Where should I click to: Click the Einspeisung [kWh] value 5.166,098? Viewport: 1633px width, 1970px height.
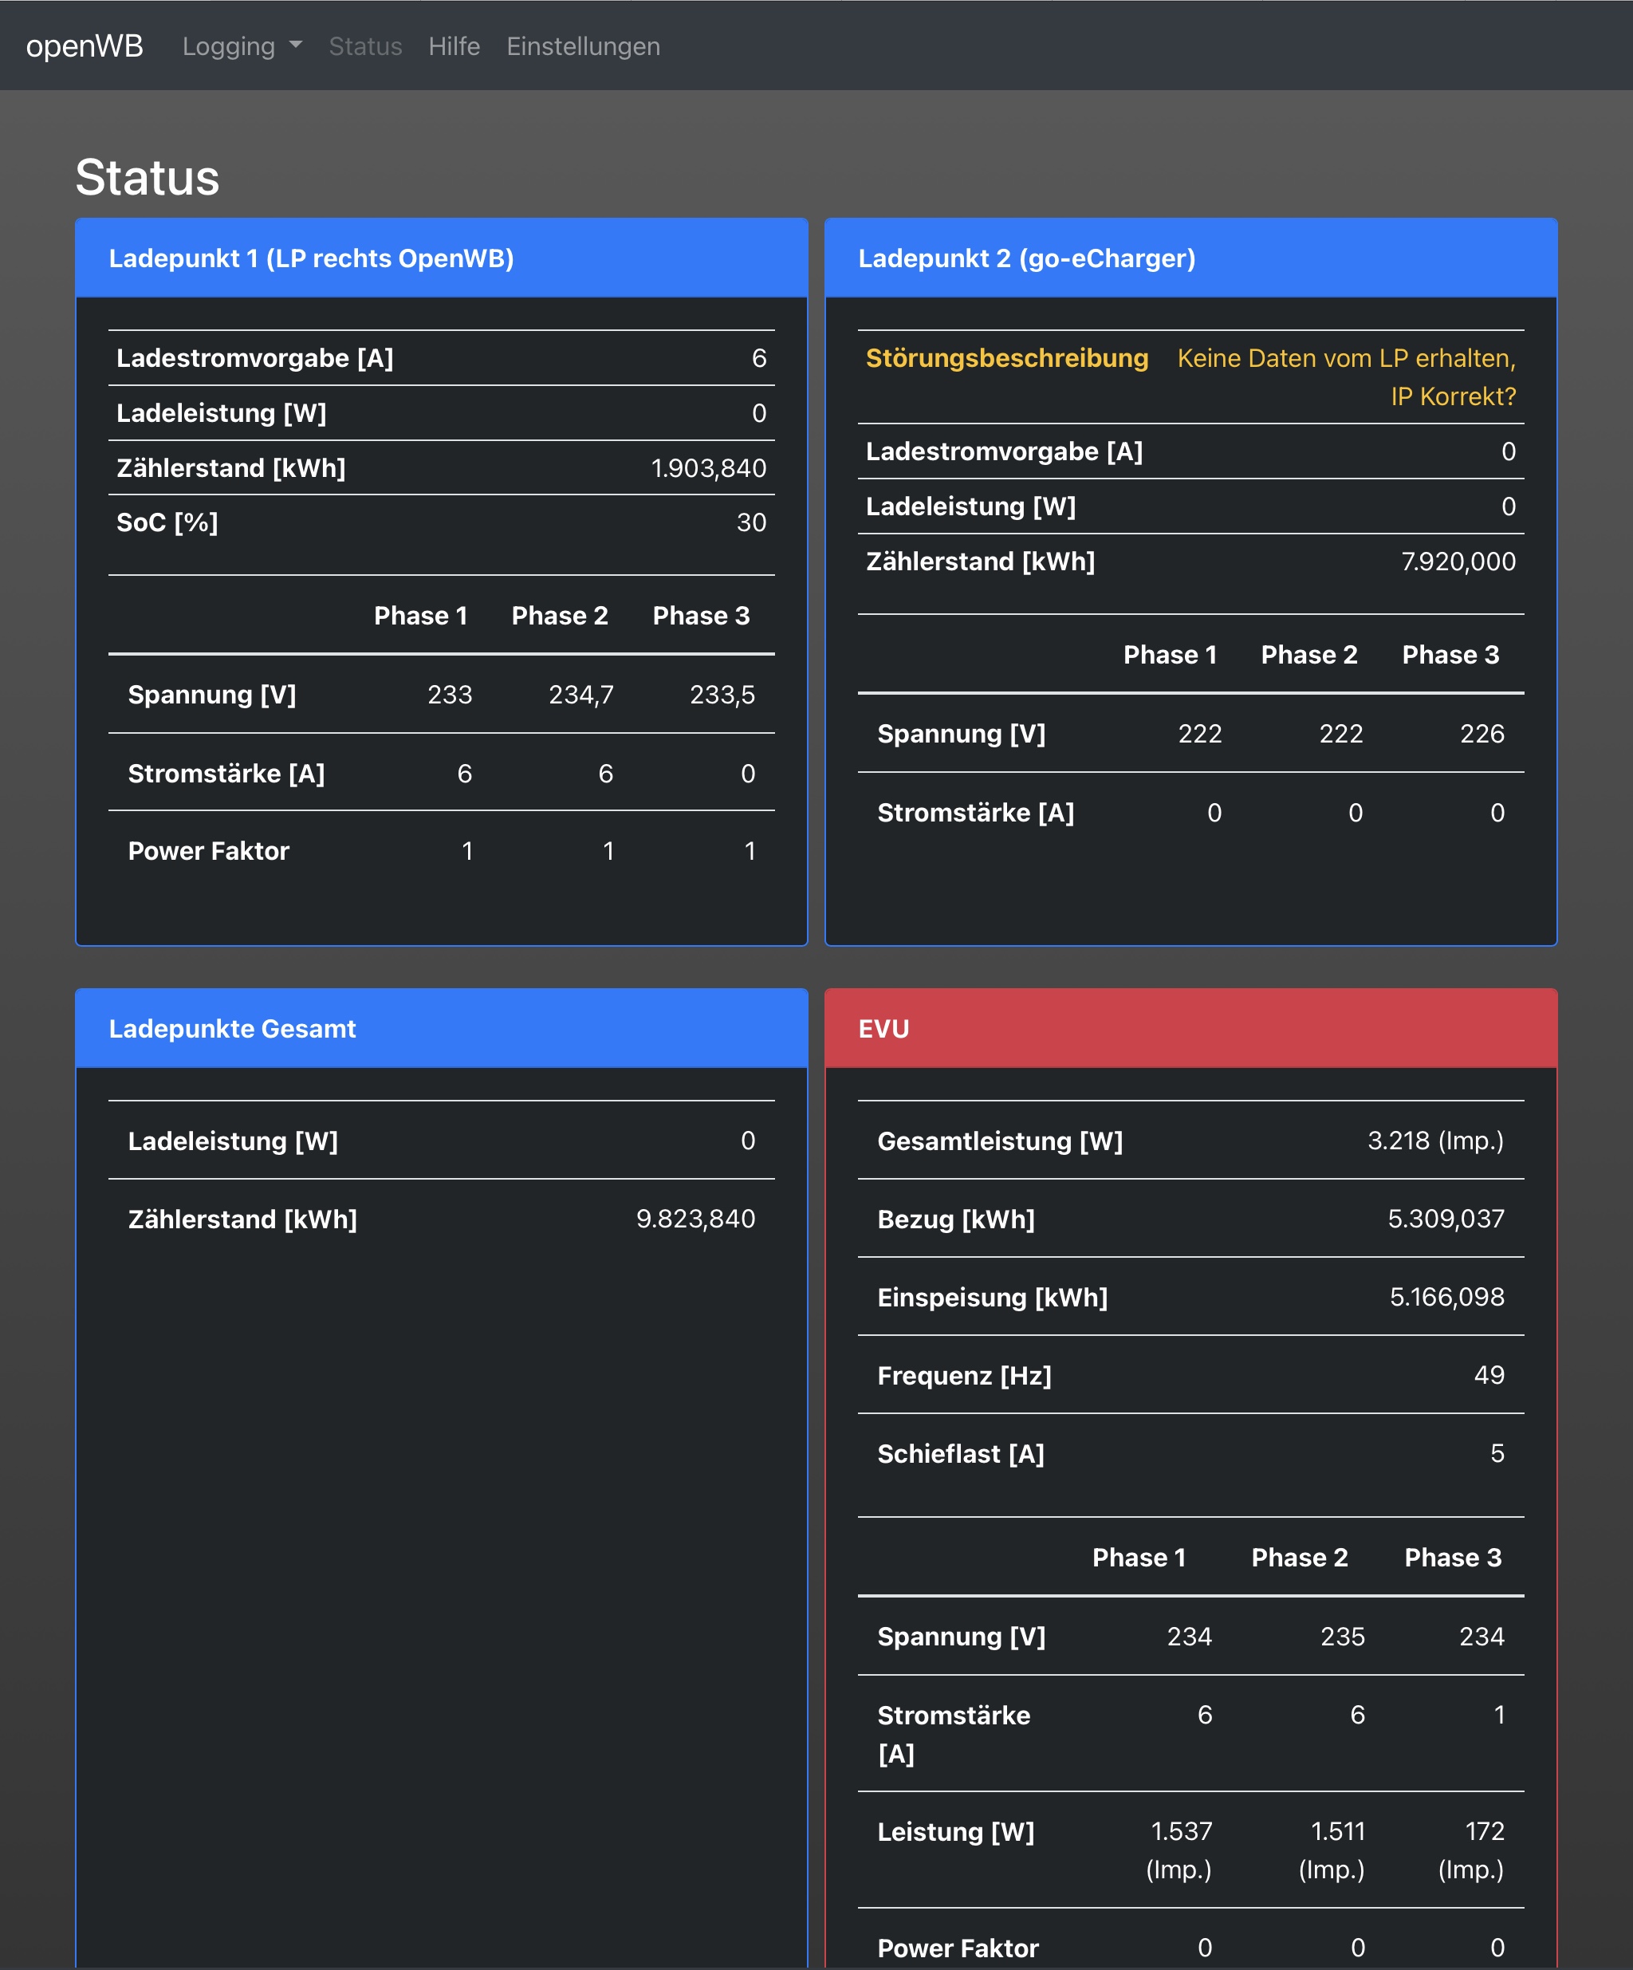1446,1296
